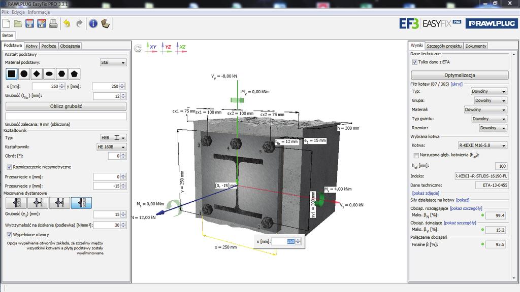520x292 pixels.
Task: Select the circular base plate shape
Action: pyautogui.click(x=24, y=74)
